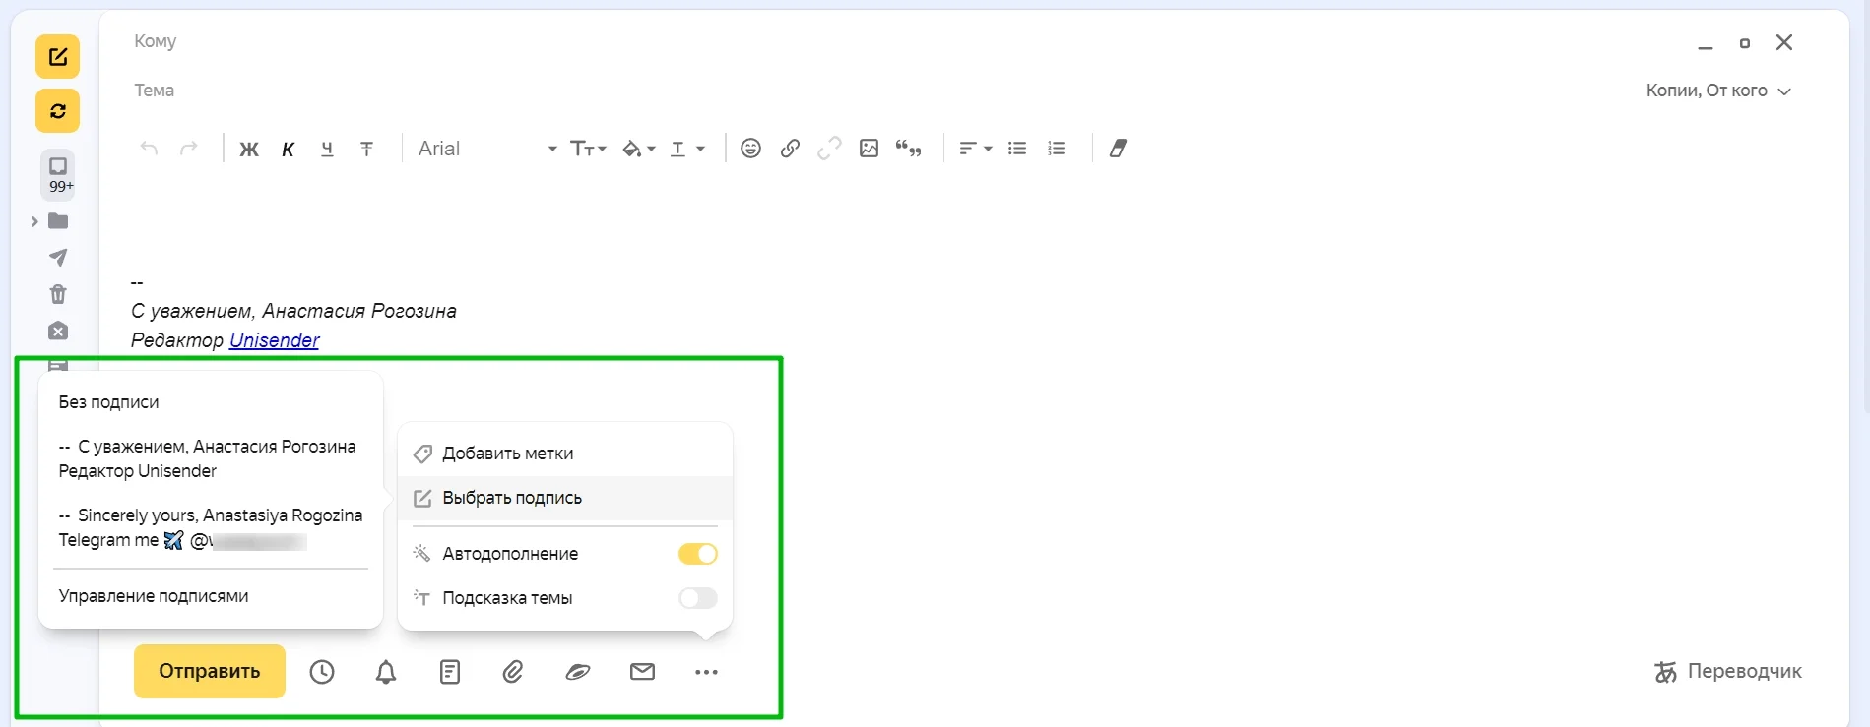
Task: Click the insert link icon
Action: coord(790,149)
